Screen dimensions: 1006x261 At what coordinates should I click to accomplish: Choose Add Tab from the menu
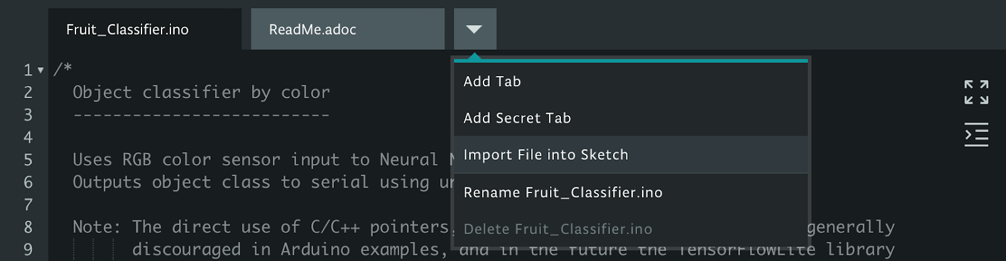click(631, 82)
